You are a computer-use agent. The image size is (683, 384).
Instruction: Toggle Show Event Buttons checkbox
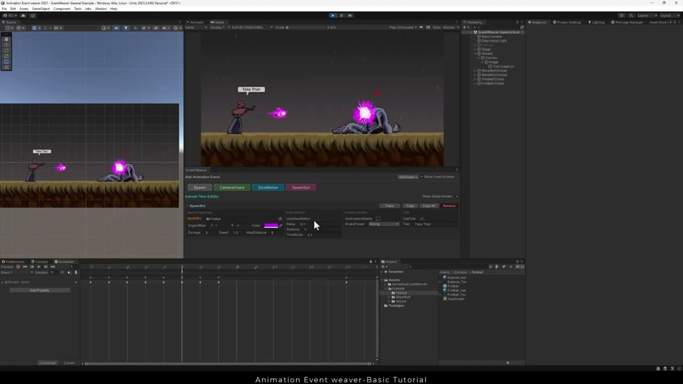click(422, 177)
